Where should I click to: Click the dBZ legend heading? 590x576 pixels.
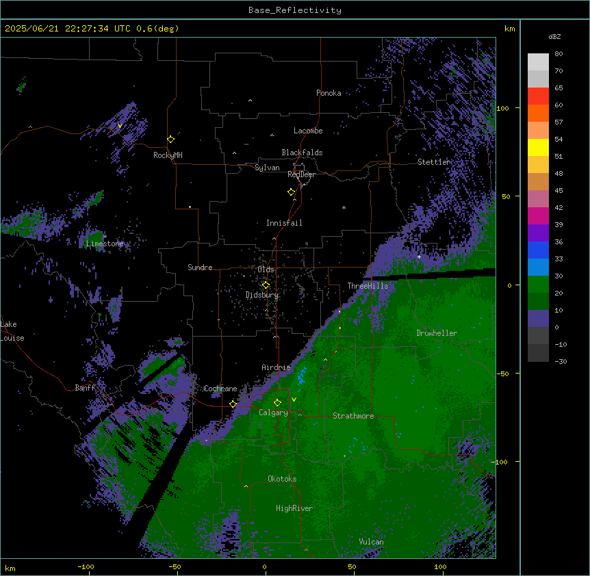point(554,37)
